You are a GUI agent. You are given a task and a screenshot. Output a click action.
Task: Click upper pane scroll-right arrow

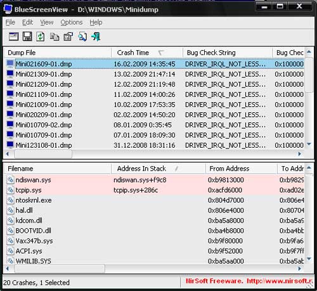point(300,154)
